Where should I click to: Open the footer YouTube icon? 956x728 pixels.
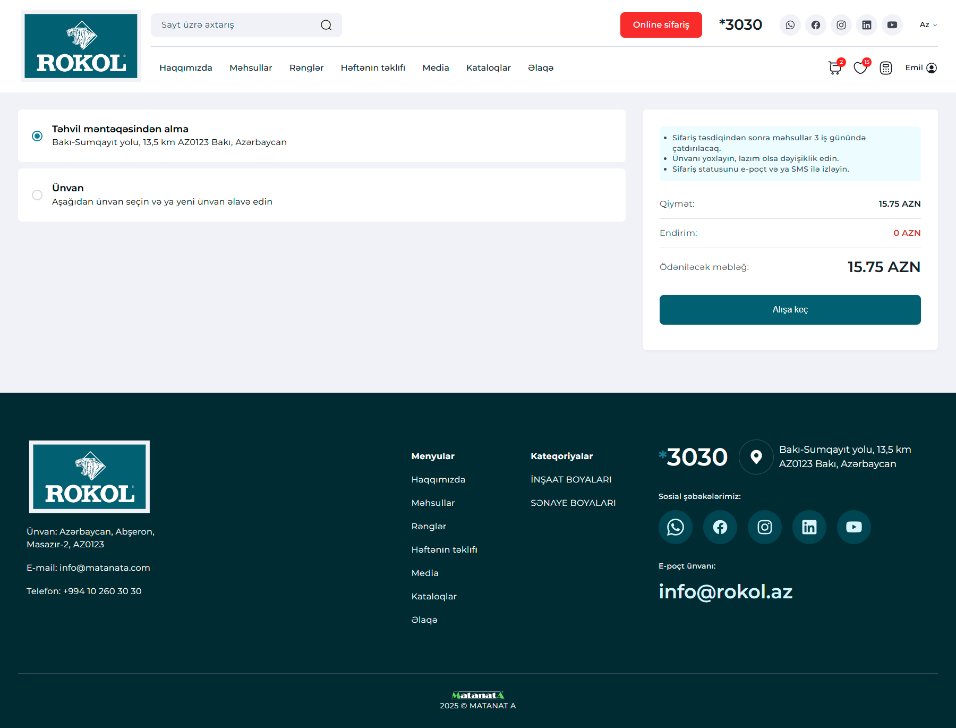point(853,527)
